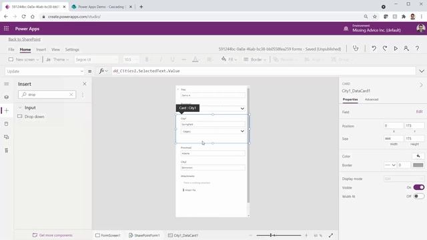
Task: Open the File menu
Action: click(x=11, y=49)
